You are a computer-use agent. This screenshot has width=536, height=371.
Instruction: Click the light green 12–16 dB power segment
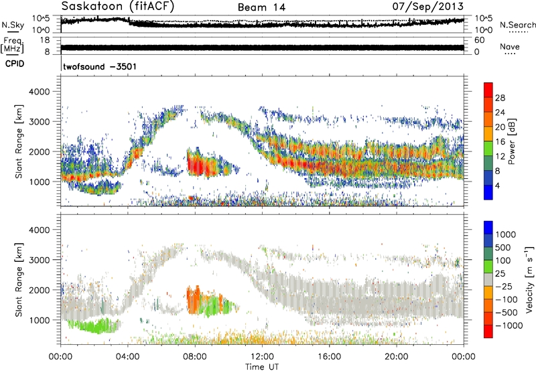point(488,149)
